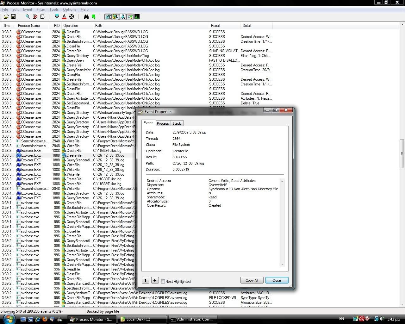405x324 pixels.
Task: Click the Find binoculars icon
Action: coord(86,17)
